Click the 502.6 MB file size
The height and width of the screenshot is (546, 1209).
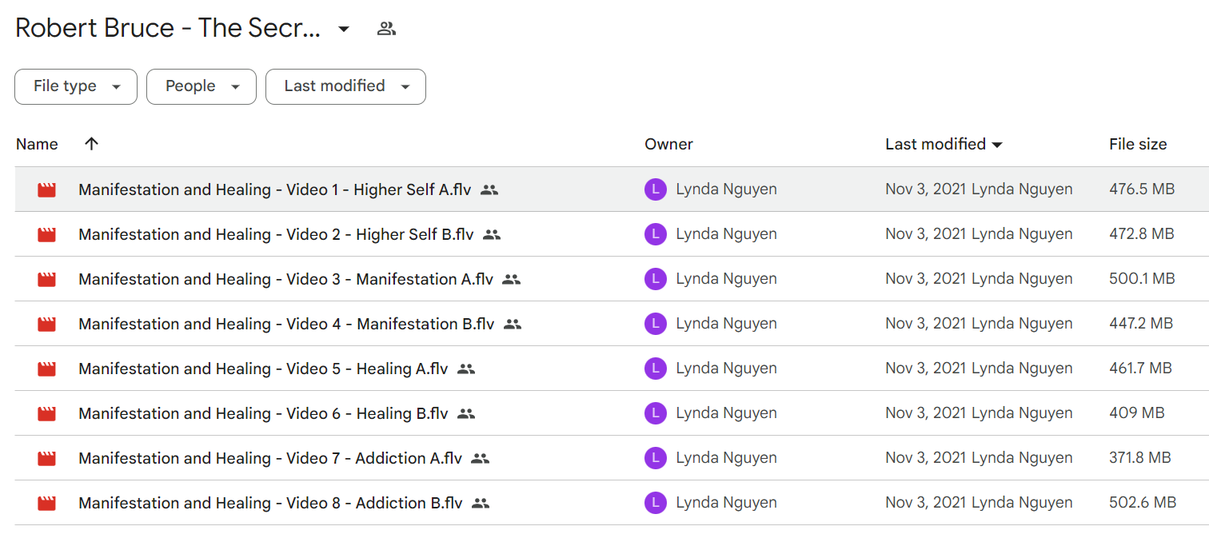(x=1143, y=503)
